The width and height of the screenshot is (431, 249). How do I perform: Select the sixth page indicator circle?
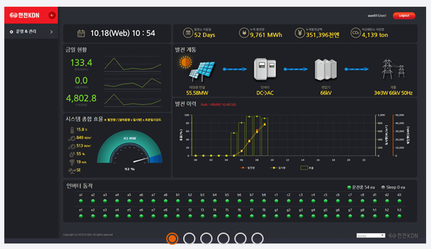(258, 239)
